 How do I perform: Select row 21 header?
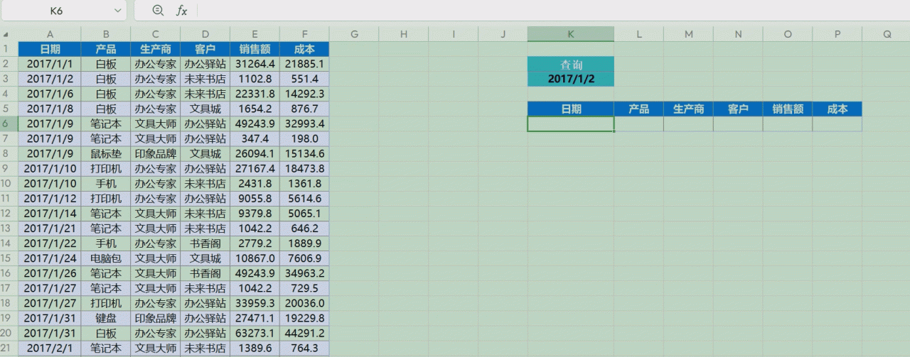pos(9,348)
